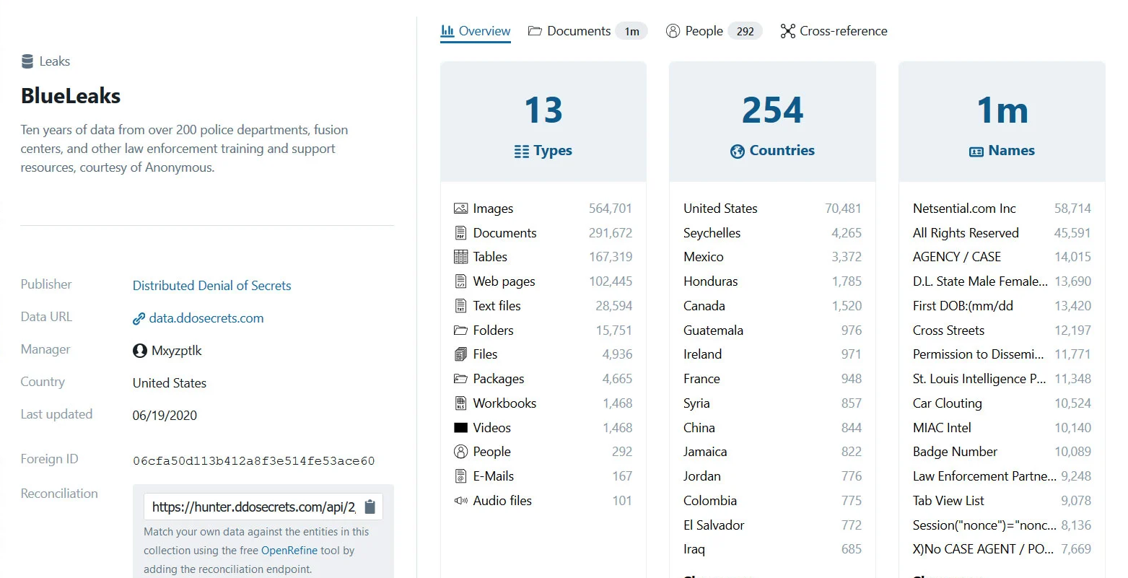Open the First DOB:(mm/dd name entry
Screen dimensions: 1128x578
click(1002, 306)
